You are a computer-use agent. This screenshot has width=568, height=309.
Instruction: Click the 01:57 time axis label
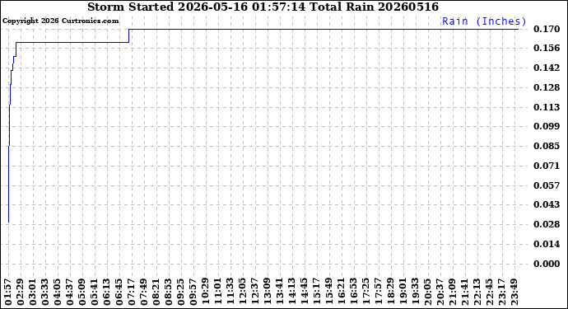point(9,292)
